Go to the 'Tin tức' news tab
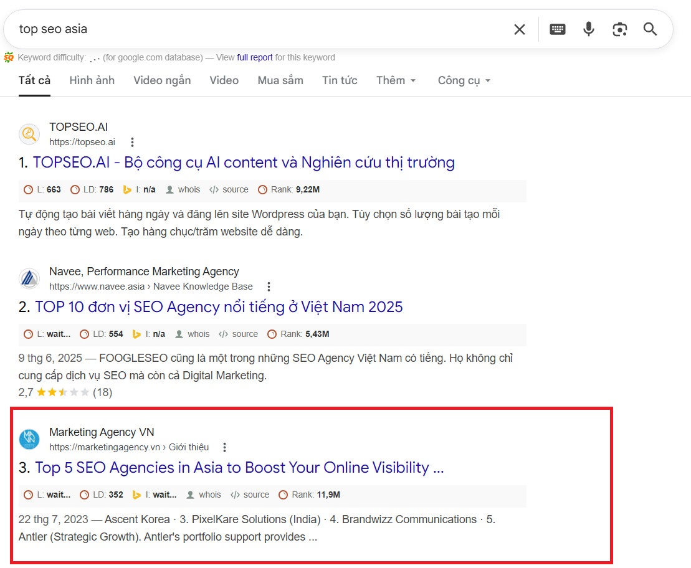691x568 pixels. click(340, 80)
